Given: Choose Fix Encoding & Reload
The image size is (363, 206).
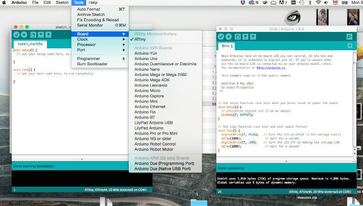Looking at the screenshot, I should point(100,20).
